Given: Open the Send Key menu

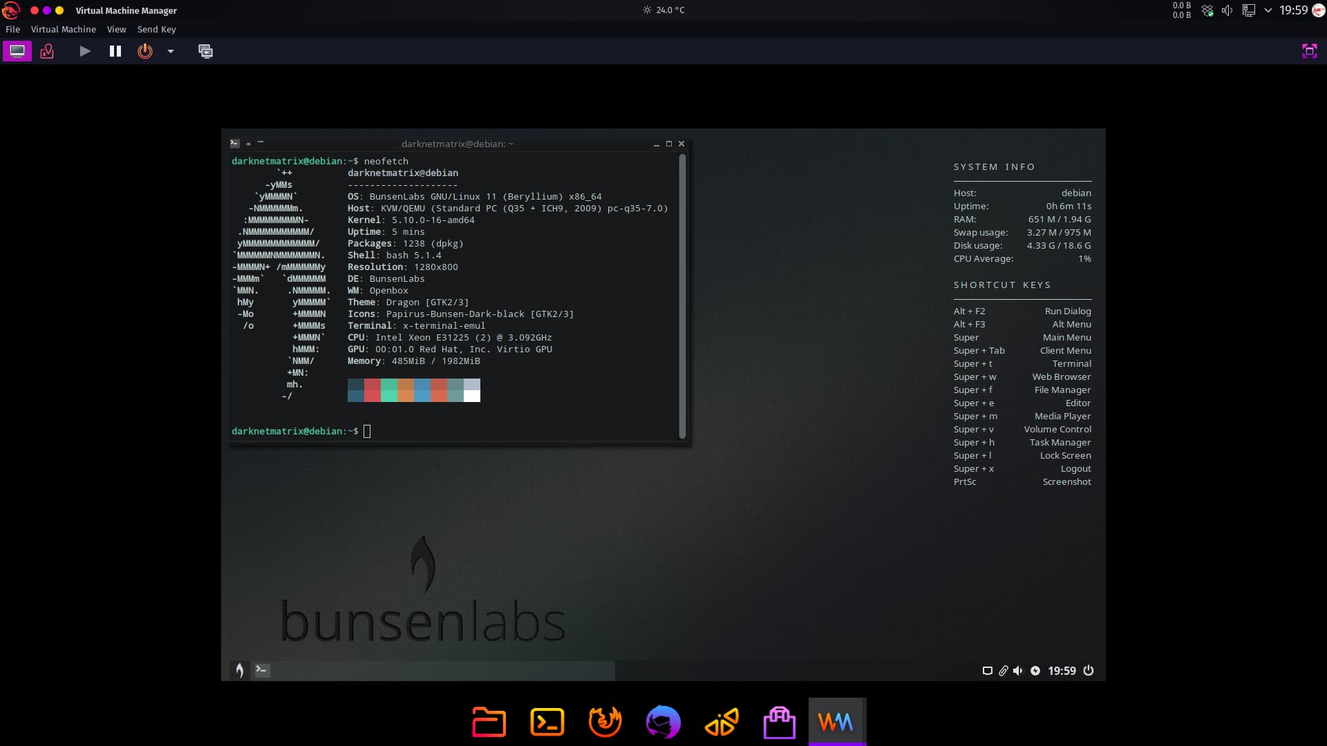Looking at the screenshot, I should point(157,29).
